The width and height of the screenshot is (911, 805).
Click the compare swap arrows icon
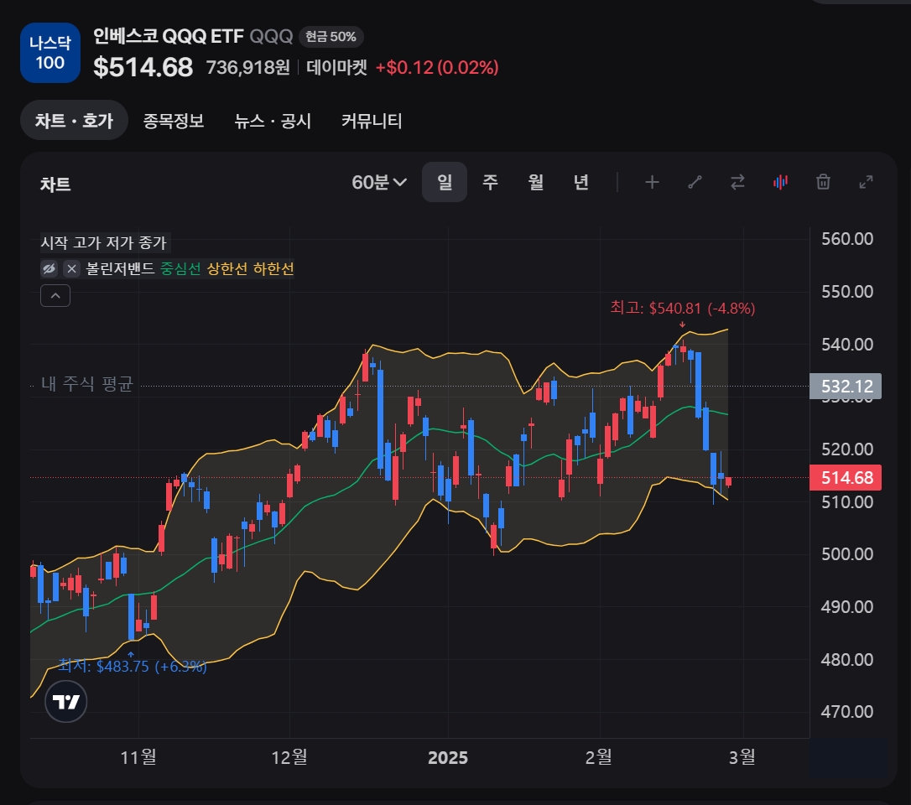click(737, 182)
